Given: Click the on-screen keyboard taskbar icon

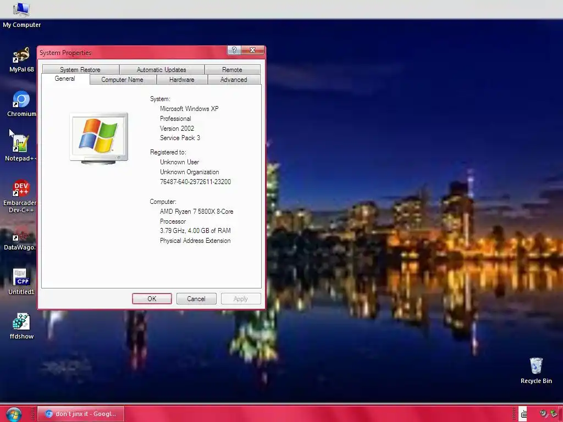Looking at the screenshot, I should pyautogui.click(x=524, y=414).
